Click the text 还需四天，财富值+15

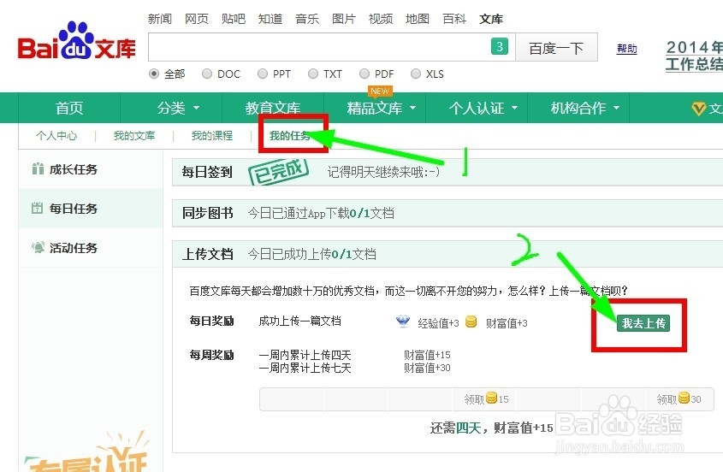(491, 428)
